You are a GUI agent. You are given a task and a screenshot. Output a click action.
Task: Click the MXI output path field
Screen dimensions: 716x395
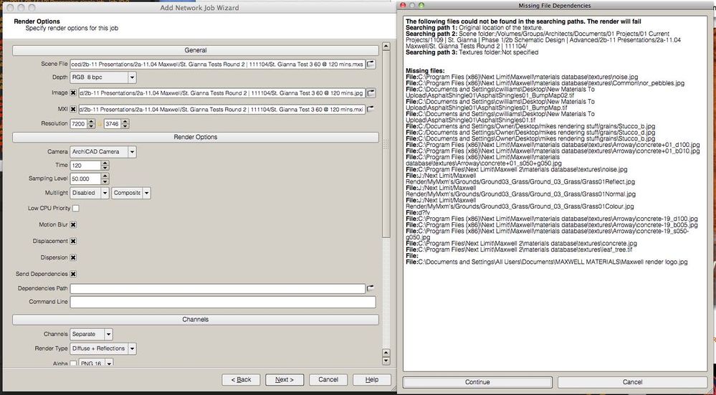[x=222, y=110]
